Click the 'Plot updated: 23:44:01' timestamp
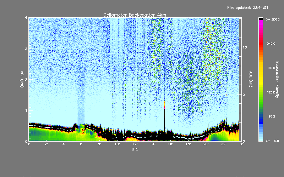The width and height of the screenshot is (284, 177). (x=247, y=7)
